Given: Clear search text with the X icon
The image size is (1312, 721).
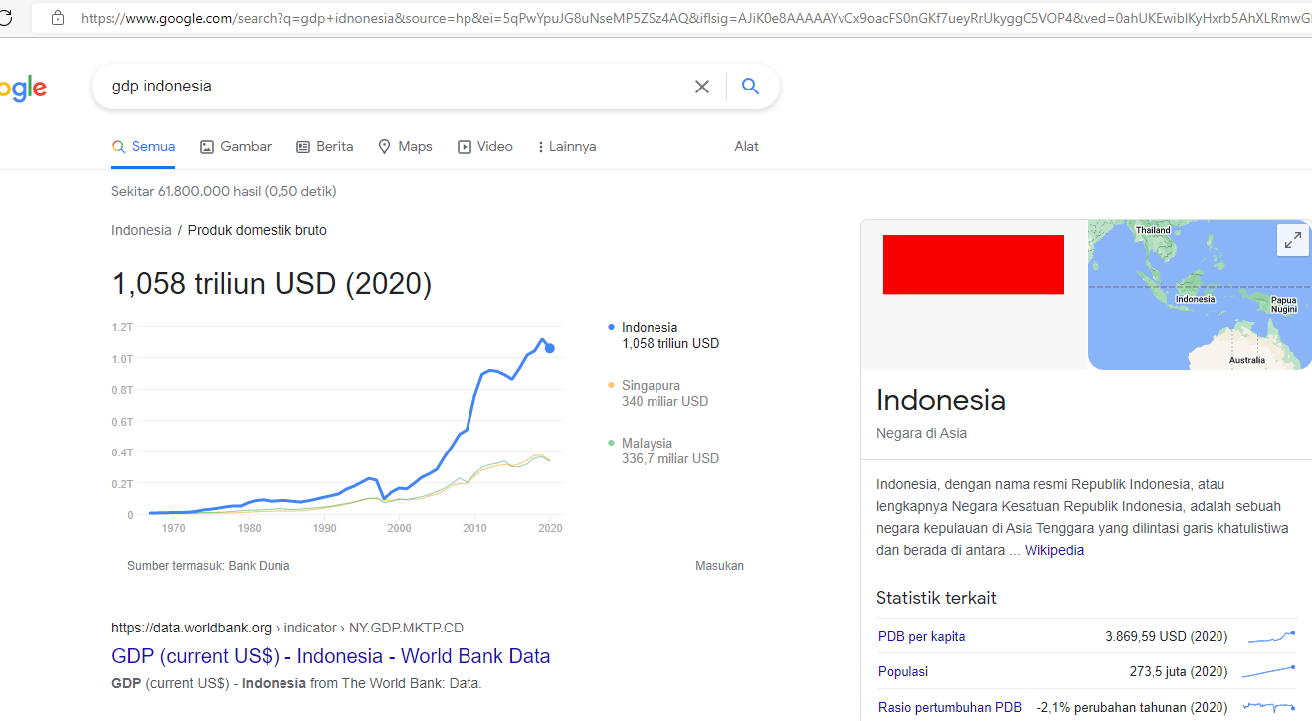Looking at the screenshot, I should (702, 87).
